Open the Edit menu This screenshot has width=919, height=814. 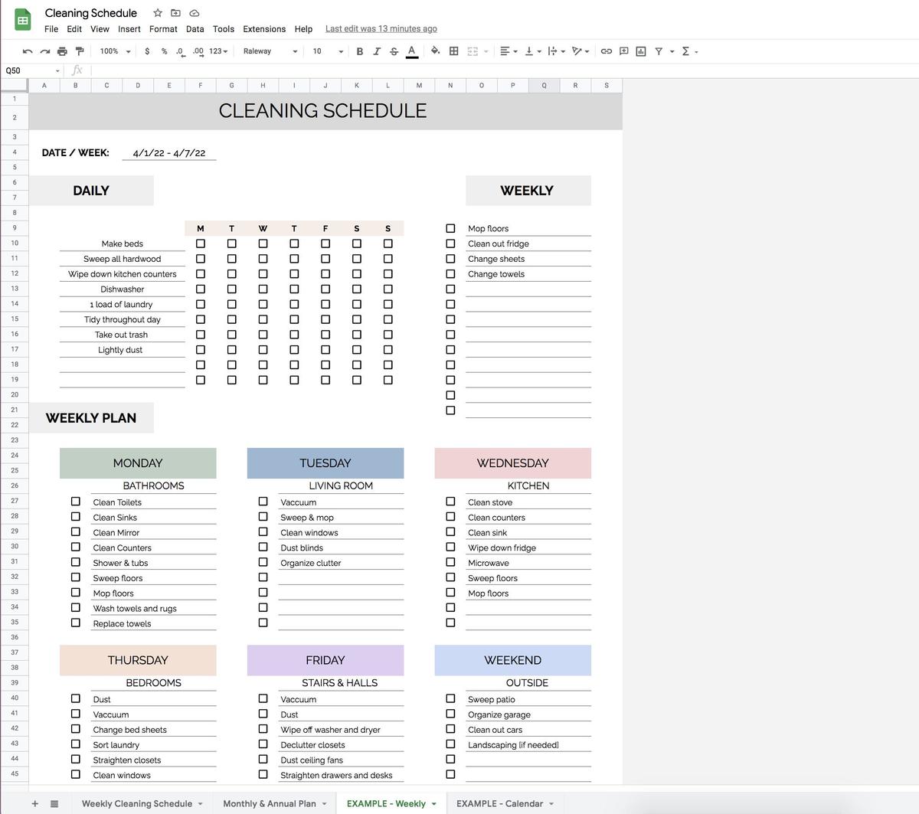click(74, 29)
